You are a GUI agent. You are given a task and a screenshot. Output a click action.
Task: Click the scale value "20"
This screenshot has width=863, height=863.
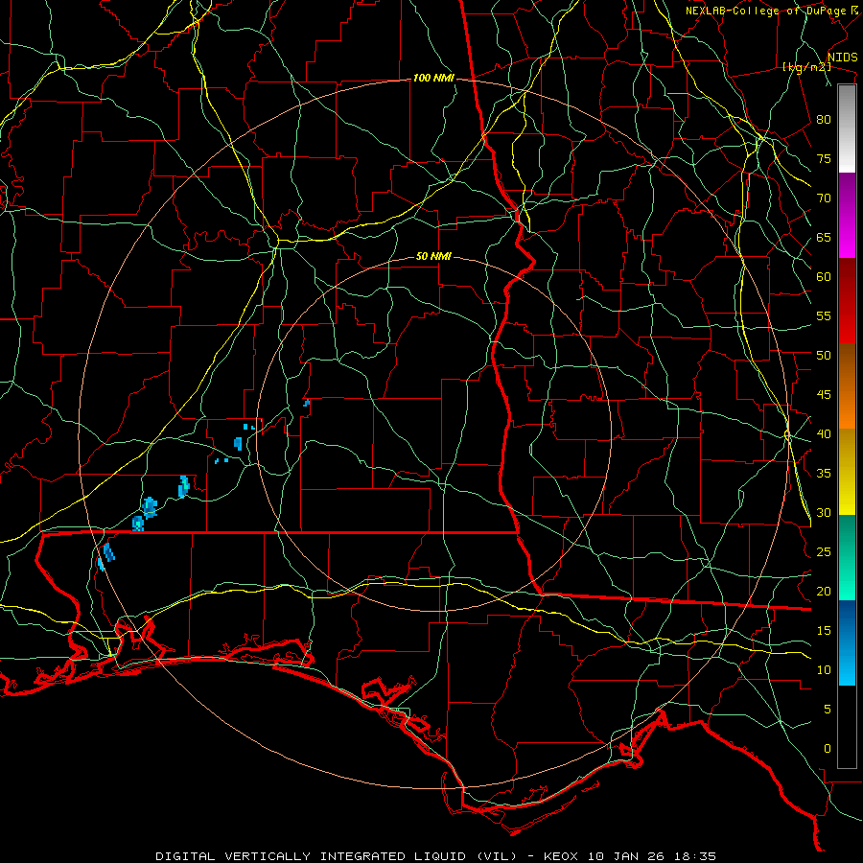coord(824,592)
